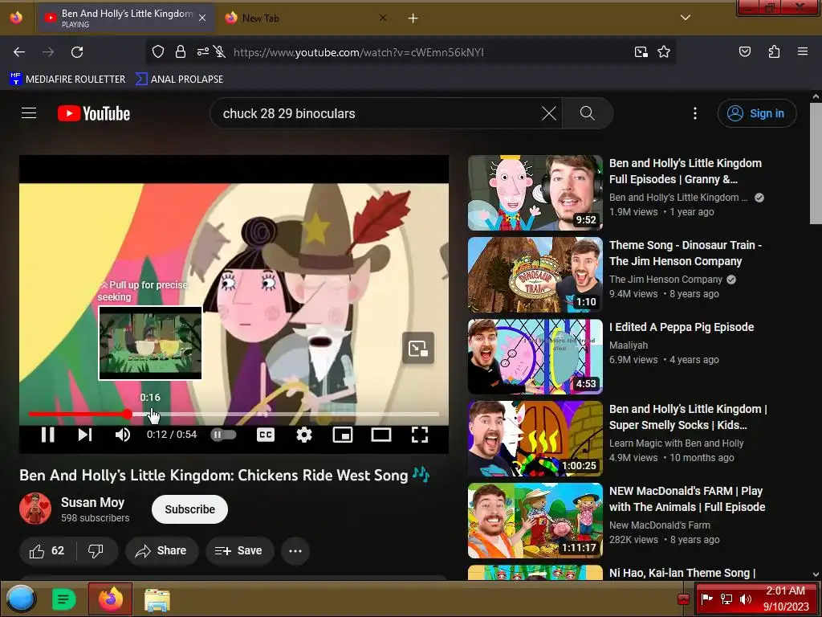Click the Share button
Image resolution: width=822 pixels, height=617 pixels.
[x=161, y=551]
